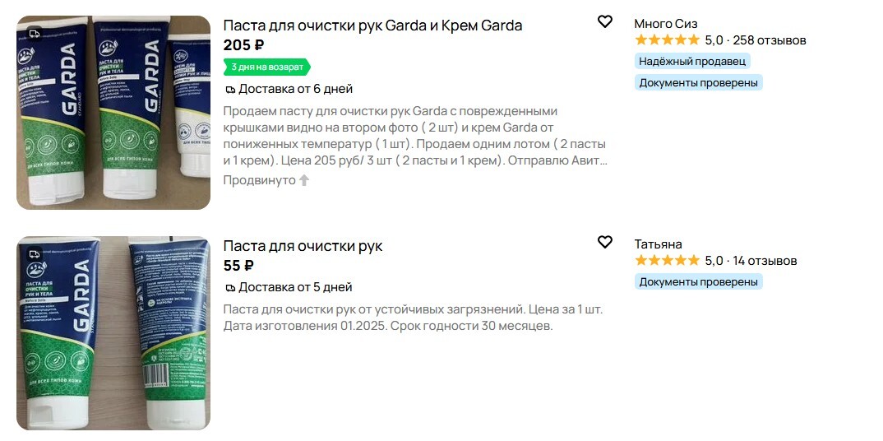Click Татьяна's 'Документы проверены' badge
This screenshot has width=883, height=441.
pos(698,281)
